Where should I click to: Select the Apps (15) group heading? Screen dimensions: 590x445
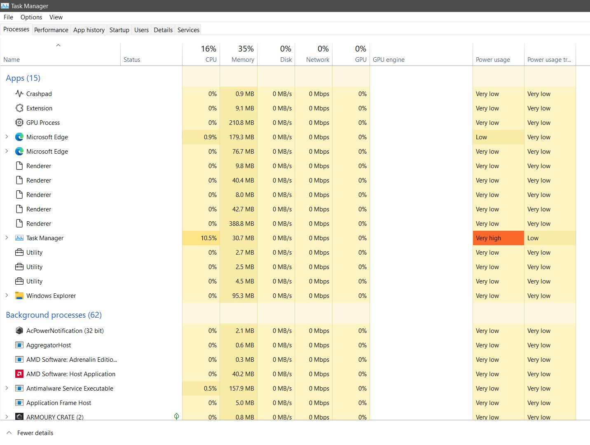tap(23, 78)
